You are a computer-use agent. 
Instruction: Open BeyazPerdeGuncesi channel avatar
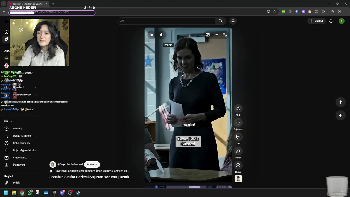pos(53,164)
